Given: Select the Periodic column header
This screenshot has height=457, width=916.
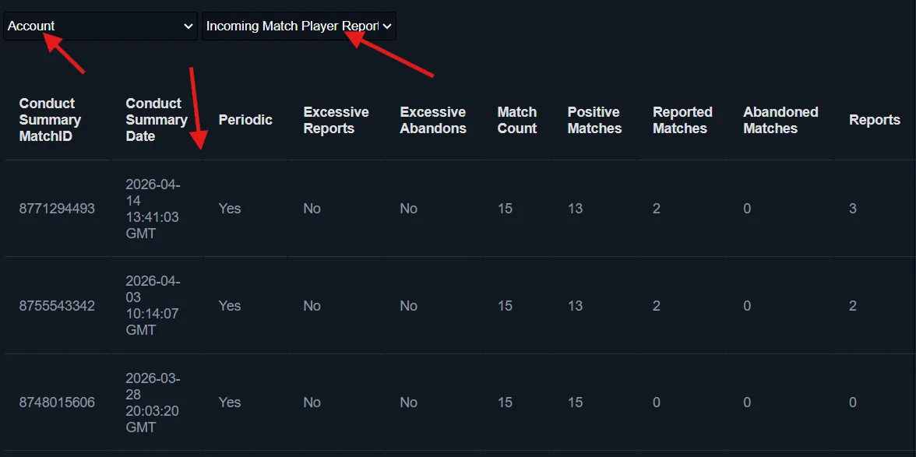Looking at the screenshot, I should pos(245,120).
